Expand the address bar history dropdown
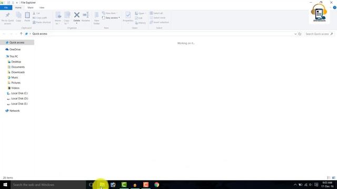Screen dimensions: 337x189 pos(295,34)
